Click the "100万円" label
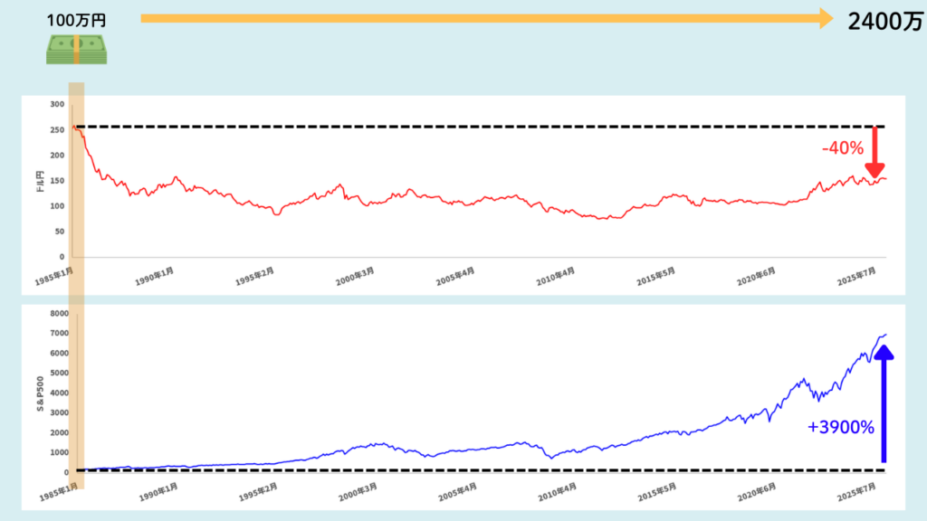 pyautogui.click(x=77, y=17)
